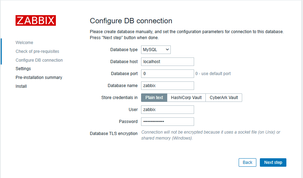The width and height of the screenshot is (303, 178).
Task: Open Check of pre-requisites step
Action: pyautogui.click(x=37, y=51)
